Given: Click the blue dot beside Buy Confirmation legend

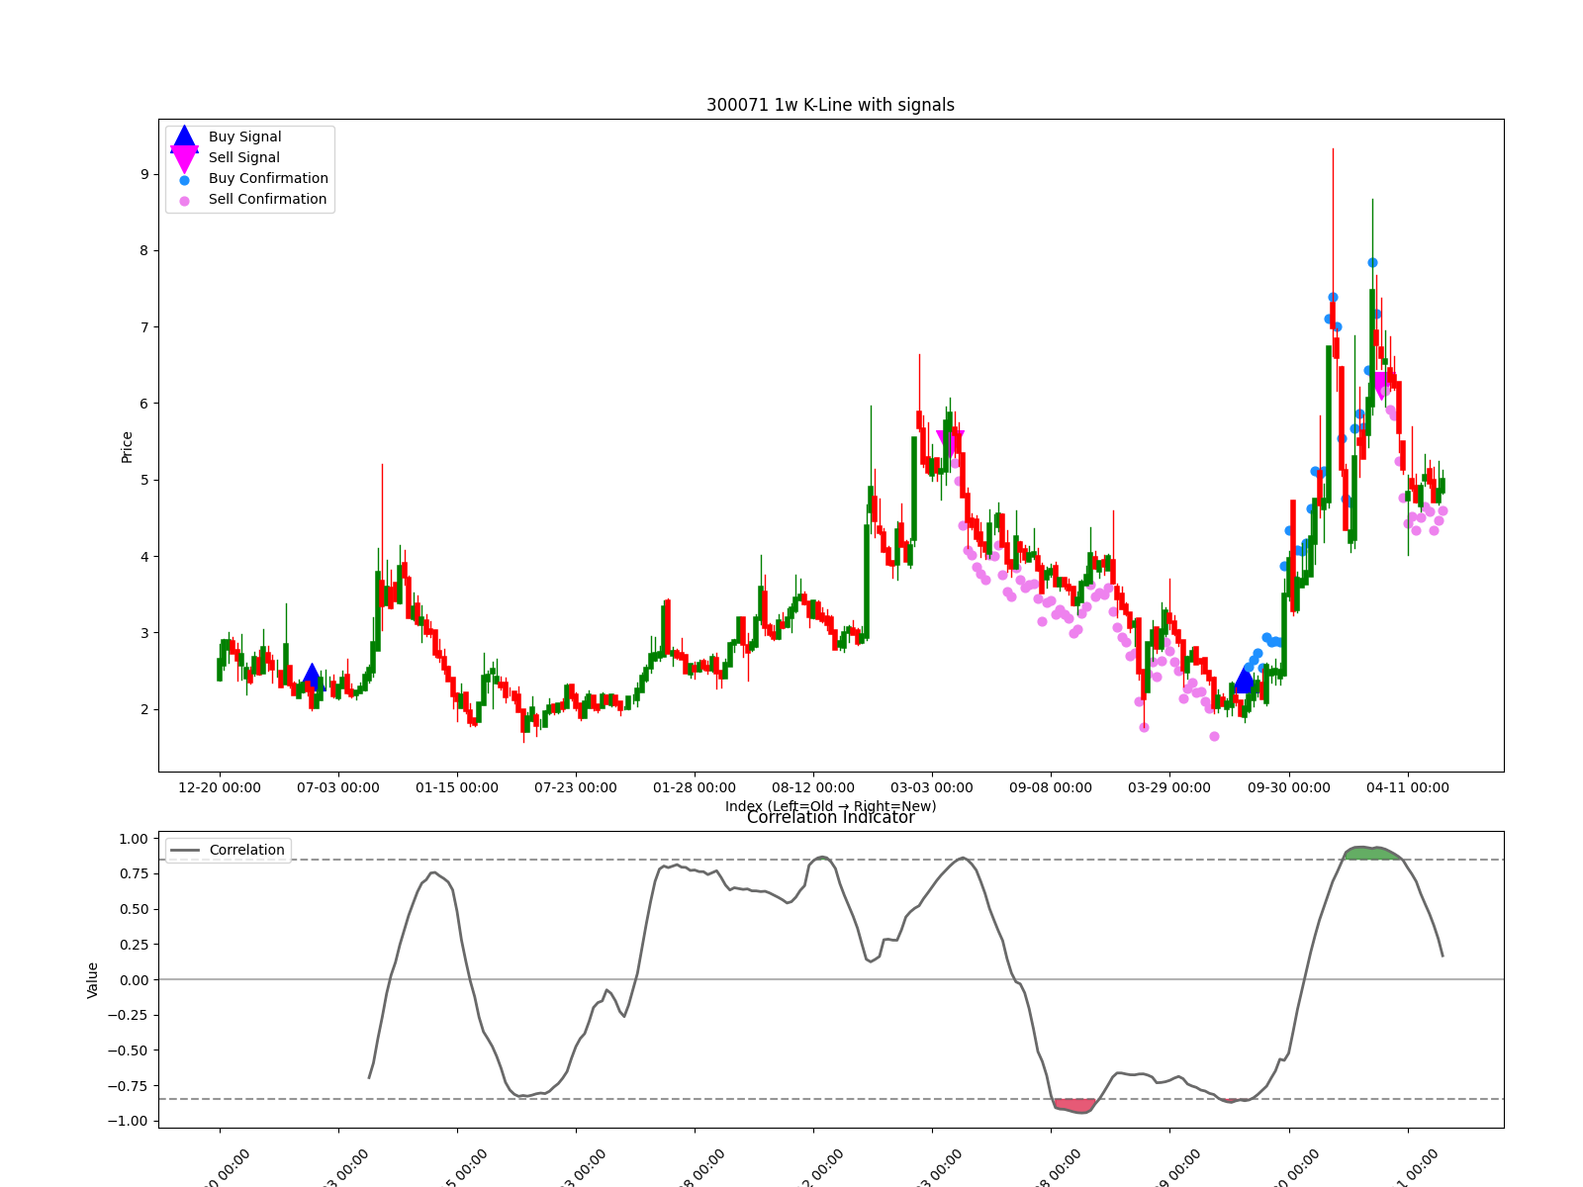Looking at the screenshot, I should [x=184, y=180].
